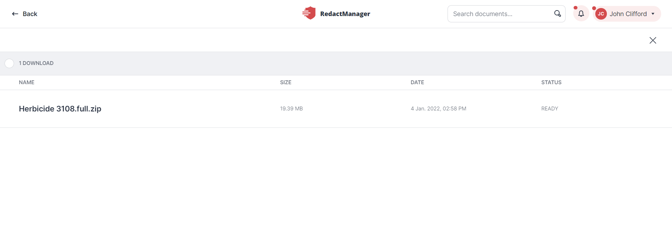Click the JC user avatar
The image size is (672, 225).
[601, 14]
